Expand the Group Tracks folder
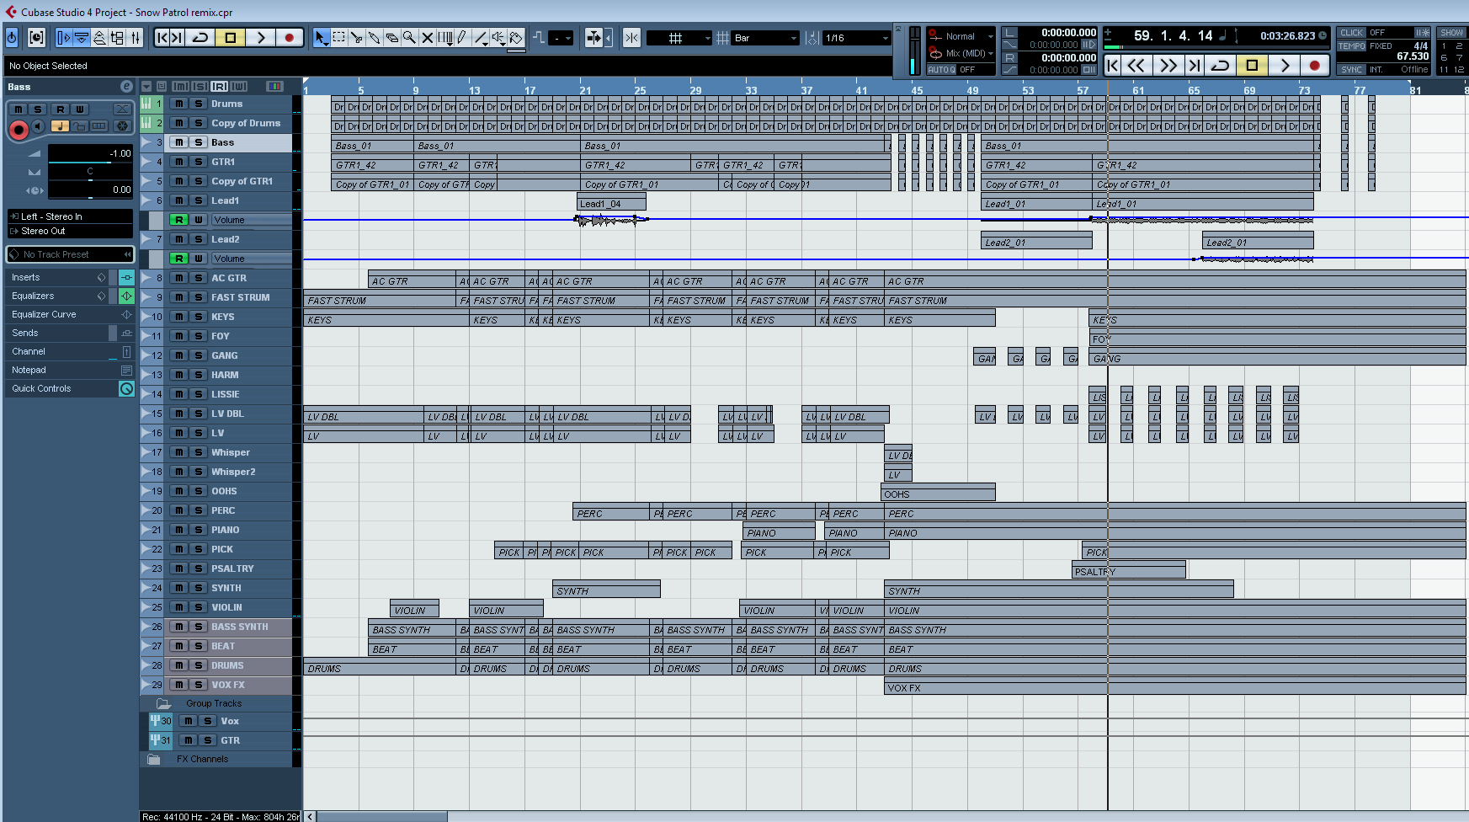The height and width of the screenshot is (822, 1469). point(163,703)
